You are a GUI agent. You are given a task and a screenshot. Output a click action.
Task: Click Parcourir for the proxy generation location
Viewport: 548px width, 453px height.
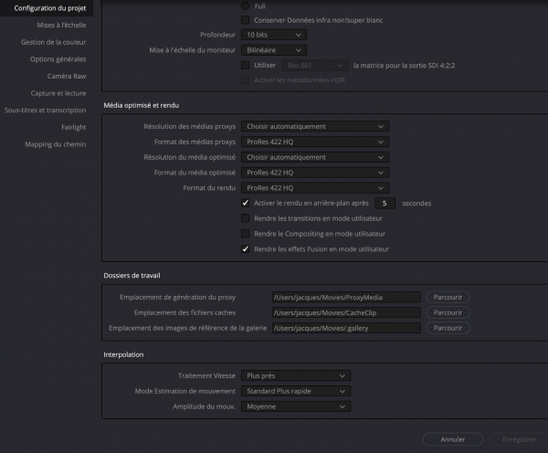pyautogui.click(x=448, y=297)
